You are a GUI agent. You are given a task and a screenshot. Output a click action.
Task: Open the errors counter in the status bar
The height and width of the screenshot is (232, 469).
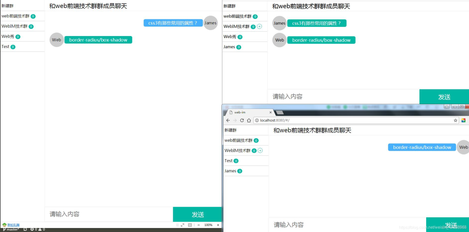(33, 229)
